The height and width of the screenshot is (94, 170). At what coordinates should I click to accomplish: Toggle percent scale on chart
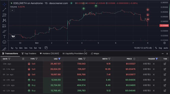(156, 48)
